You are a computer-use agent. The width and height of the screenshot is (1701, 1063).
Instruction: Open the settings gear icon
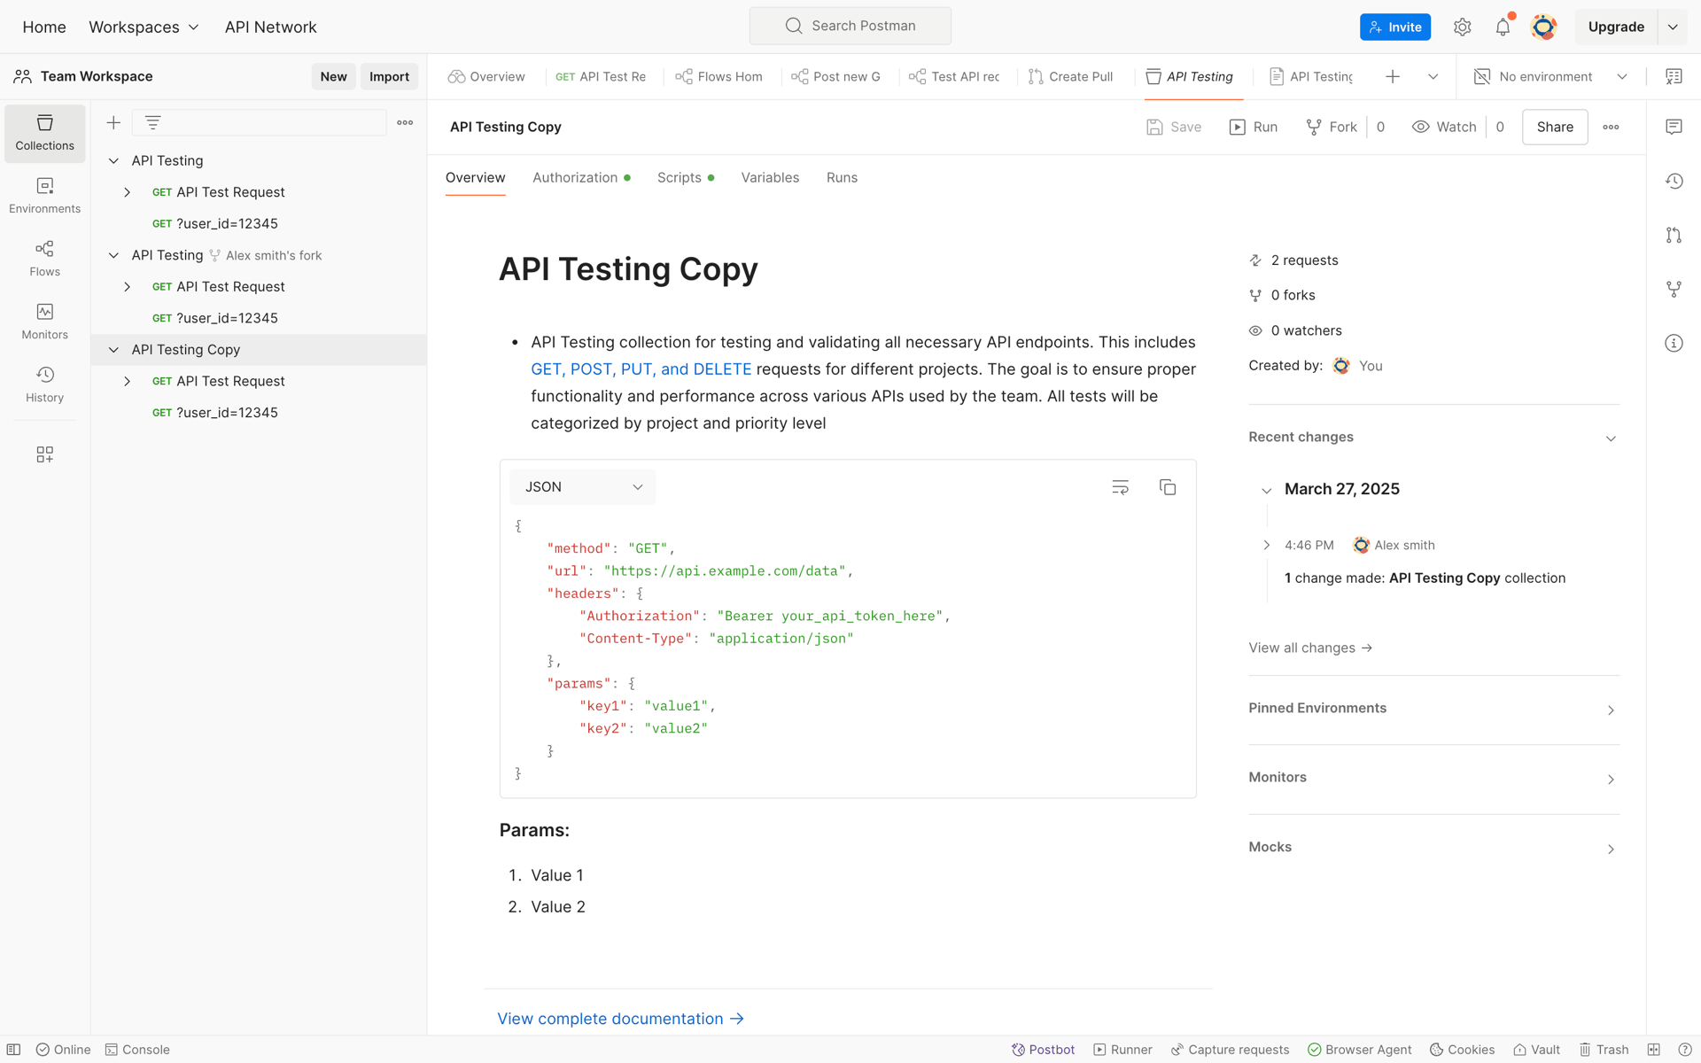click(1462, 27)
